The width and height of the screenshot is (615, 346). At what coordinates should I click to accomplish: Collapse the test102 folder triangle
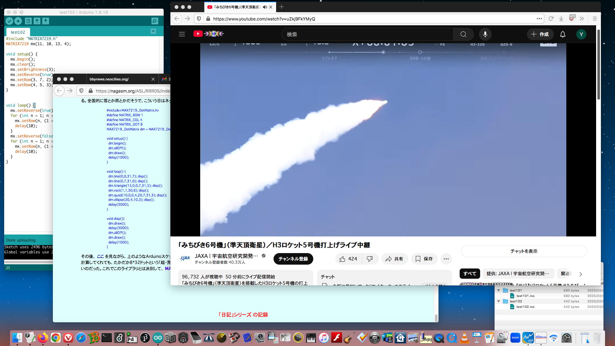[x=498, y=301]
